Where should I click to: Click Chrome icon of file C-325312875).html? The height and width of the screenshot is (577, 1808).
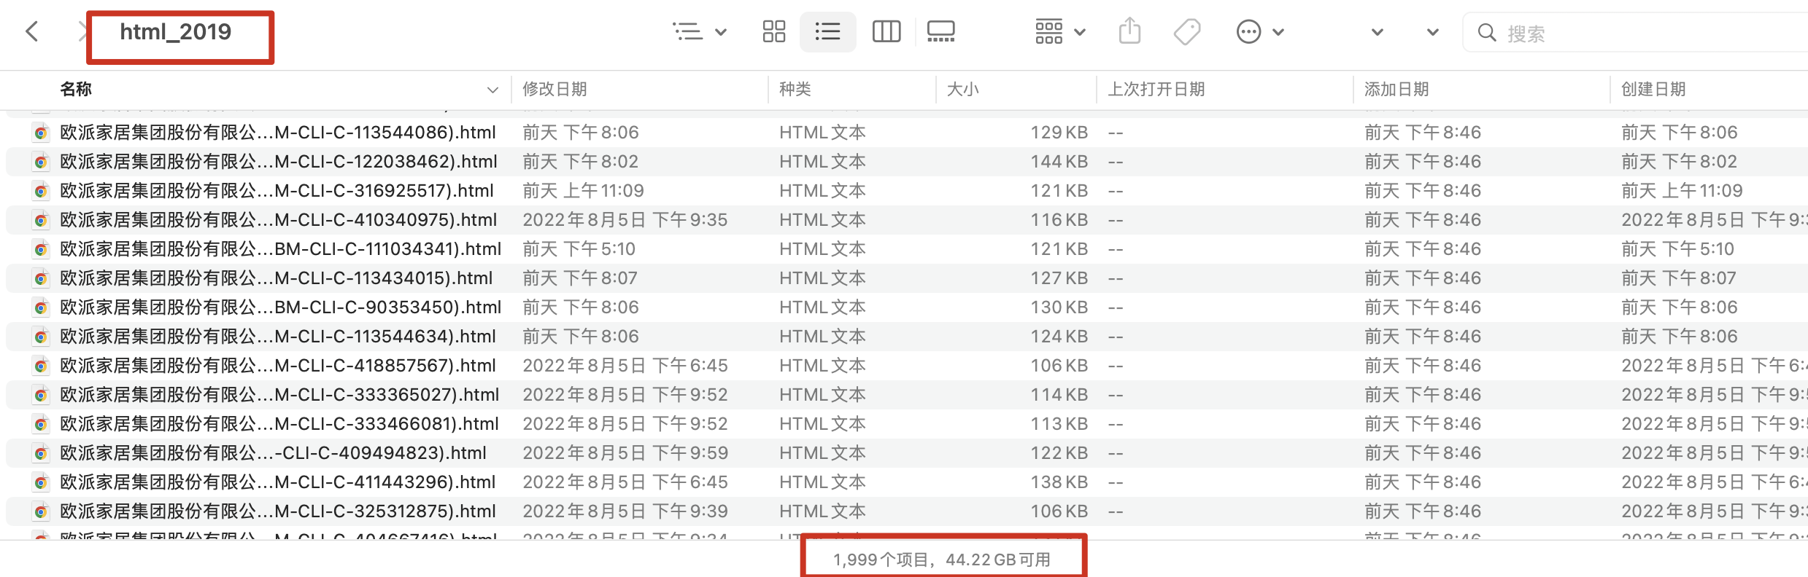42,511
